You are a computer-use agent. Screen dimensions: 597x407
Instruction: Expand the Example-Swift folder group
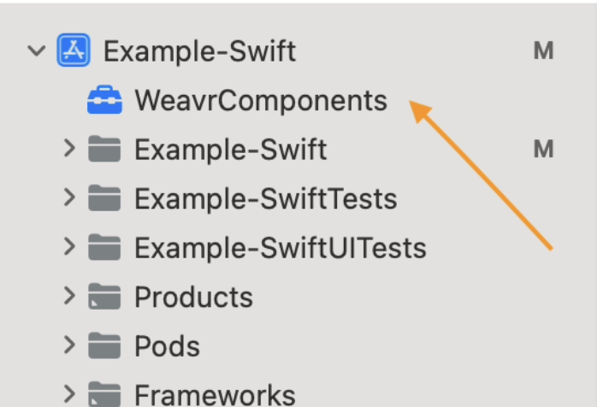click(x=69, y=148)
